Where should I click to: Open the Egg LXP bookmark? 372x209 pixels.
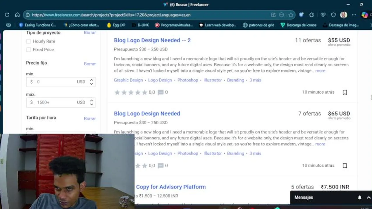(116, 25)
